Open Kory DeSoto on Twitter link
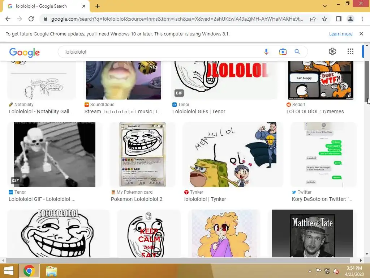This screenshot has height=278, width=370. (x=322, y=199)
